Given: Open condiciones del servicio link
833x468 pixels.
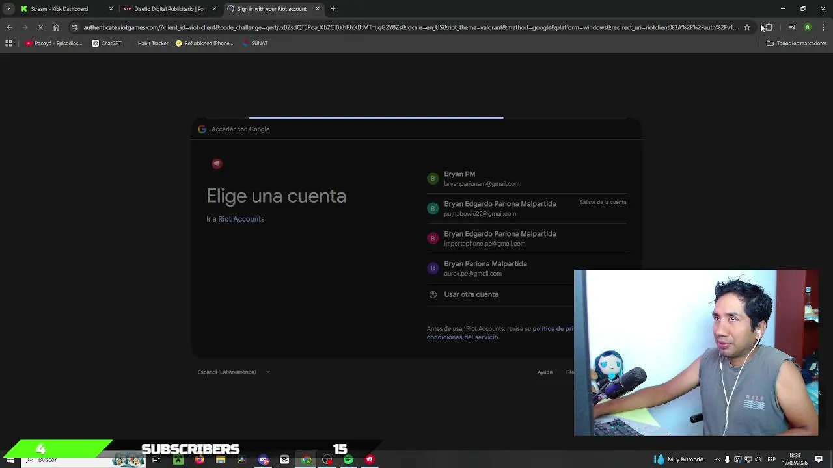Looking at the screenshot, I should [x=463, y=337].
